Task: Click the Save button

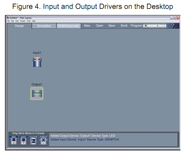Action: point(112,25)
